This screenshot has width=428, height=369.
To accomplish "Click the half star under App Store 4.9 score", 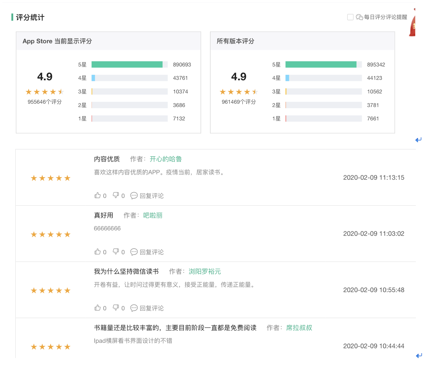I will [x=62, y=91].
